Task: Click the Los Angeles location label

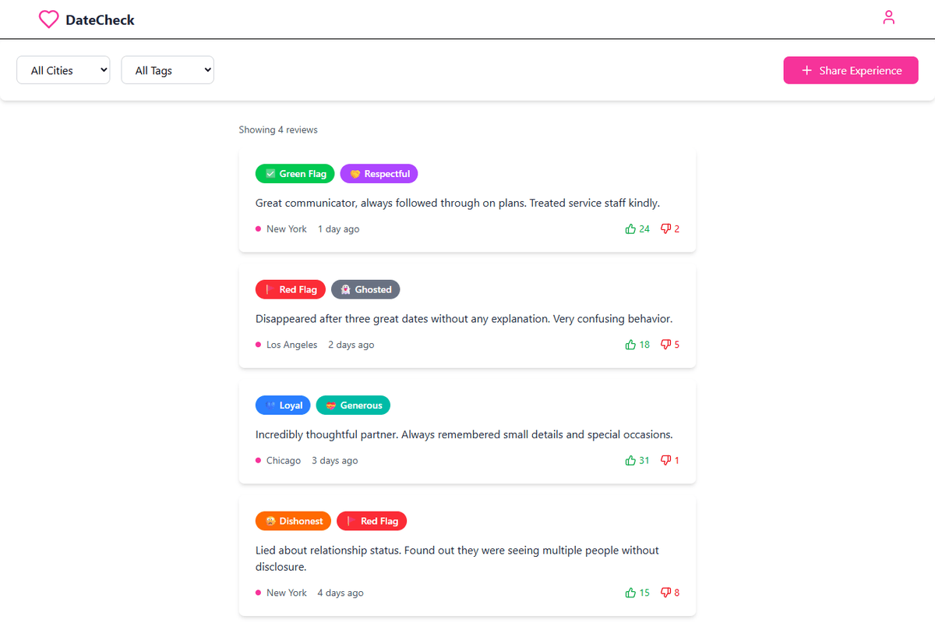Action: (x=291, y=345)
